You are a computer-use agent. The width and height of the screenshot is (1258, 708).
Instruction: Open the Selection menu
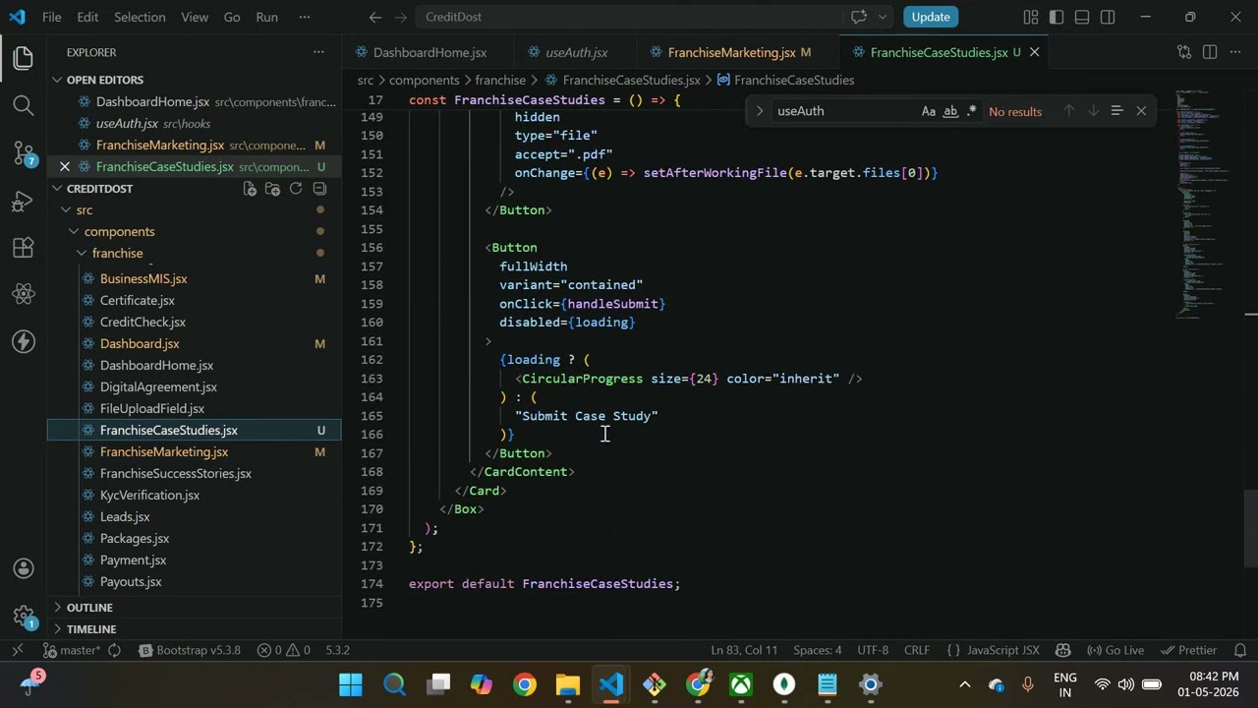point(140,17)
